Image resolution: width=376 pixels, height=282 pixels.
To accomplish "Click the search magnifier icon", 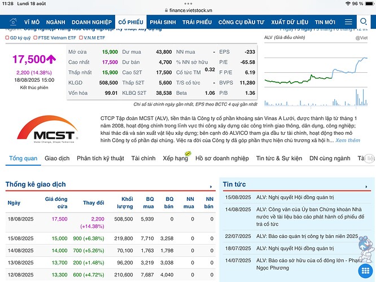I will tap(364, 21).
